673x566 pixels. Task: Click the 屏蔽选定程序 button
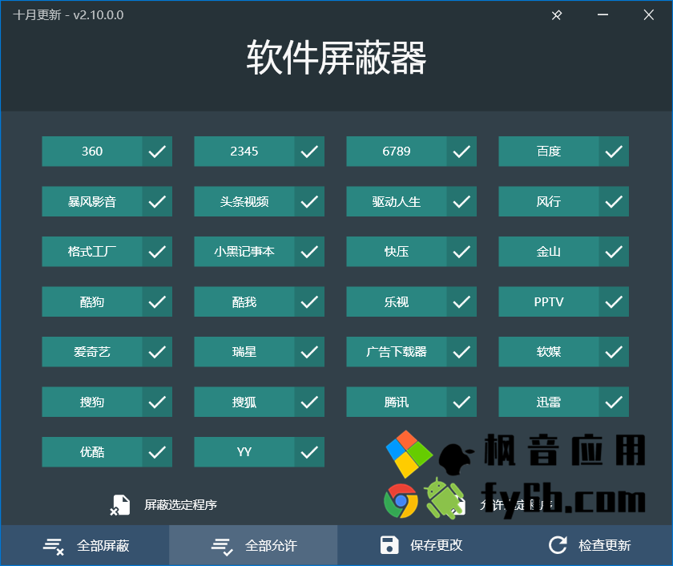[x=163, y=504]
